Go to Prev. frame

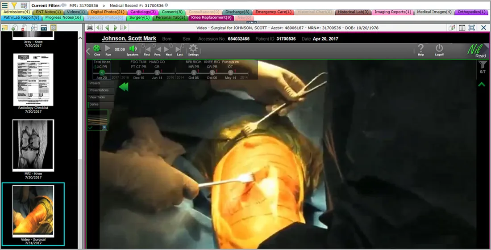pos(158,50)
